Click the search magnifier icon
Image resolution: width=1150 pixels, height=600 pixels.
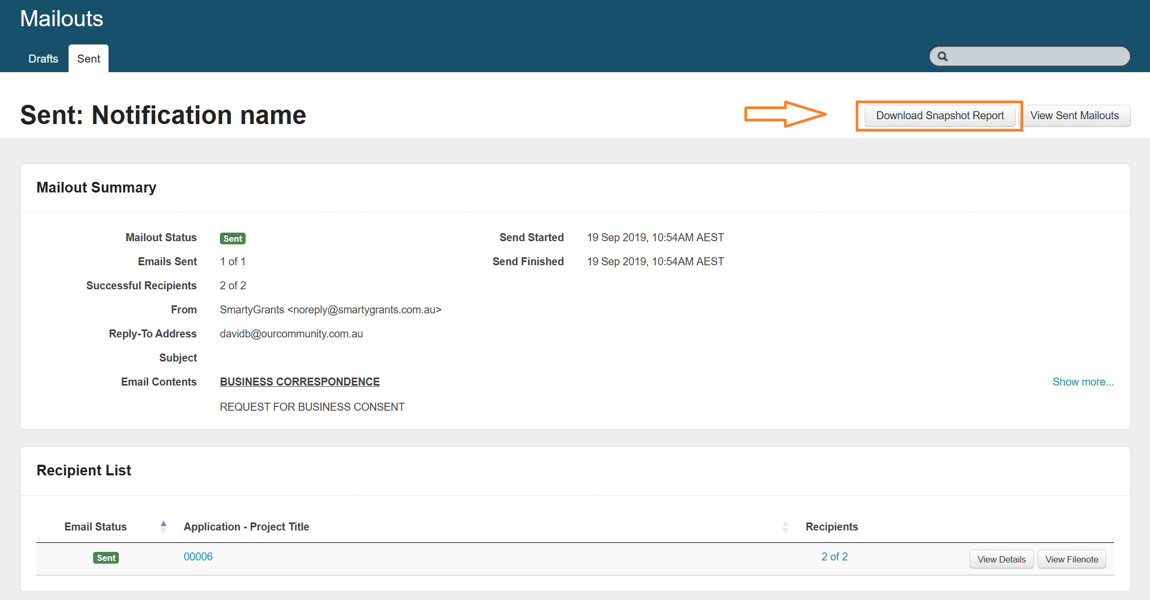[x=942, y=57]
